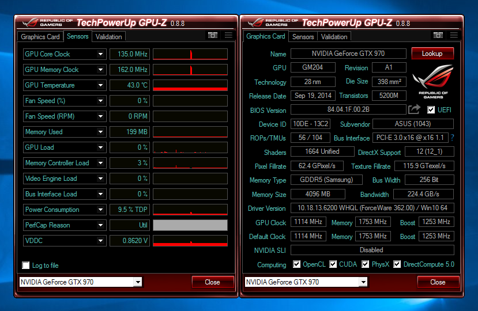Screen dimensions: 478x311
Task: Click the GM204 GPU field
Action: 313,67
